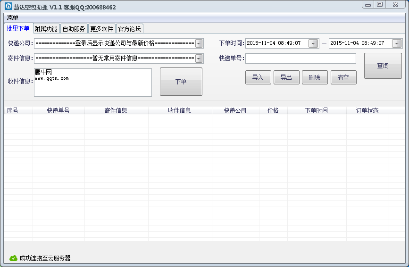The image size is (409, 267).
Task: Click the 导出 button
Action: pos(286,77)
